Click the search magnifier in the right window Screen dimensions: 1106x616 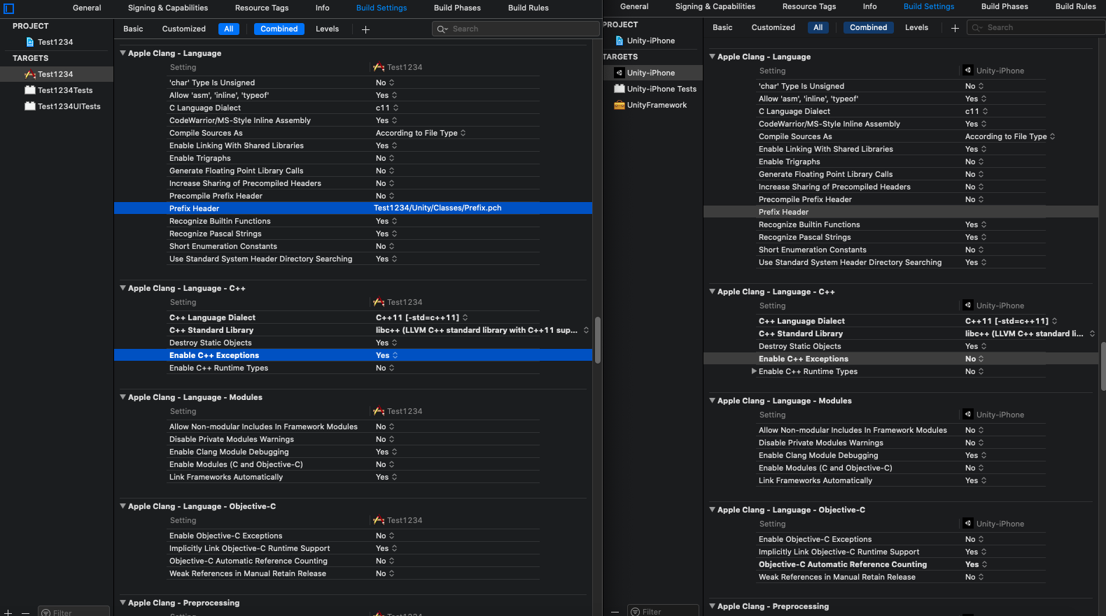pyautogui.click(x=977, y=28)
